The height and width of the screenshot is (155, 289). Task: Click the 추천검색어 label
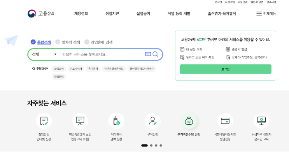pyautogui.click(x=40, y=69)
